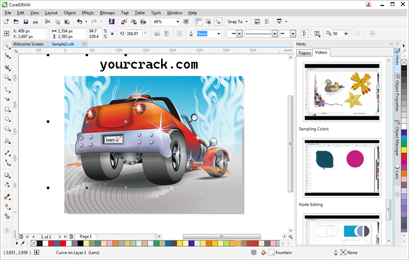Viewport: 409px width, 260px height.
Task: Open the Bitmaps menu
Action: pyautogui.click(x=107, y=13)
